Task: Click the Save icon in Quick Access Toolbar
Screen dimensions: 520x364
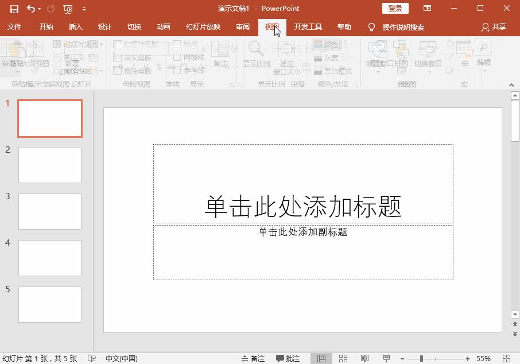Action: pyautogui.click(x=13, y=9)
